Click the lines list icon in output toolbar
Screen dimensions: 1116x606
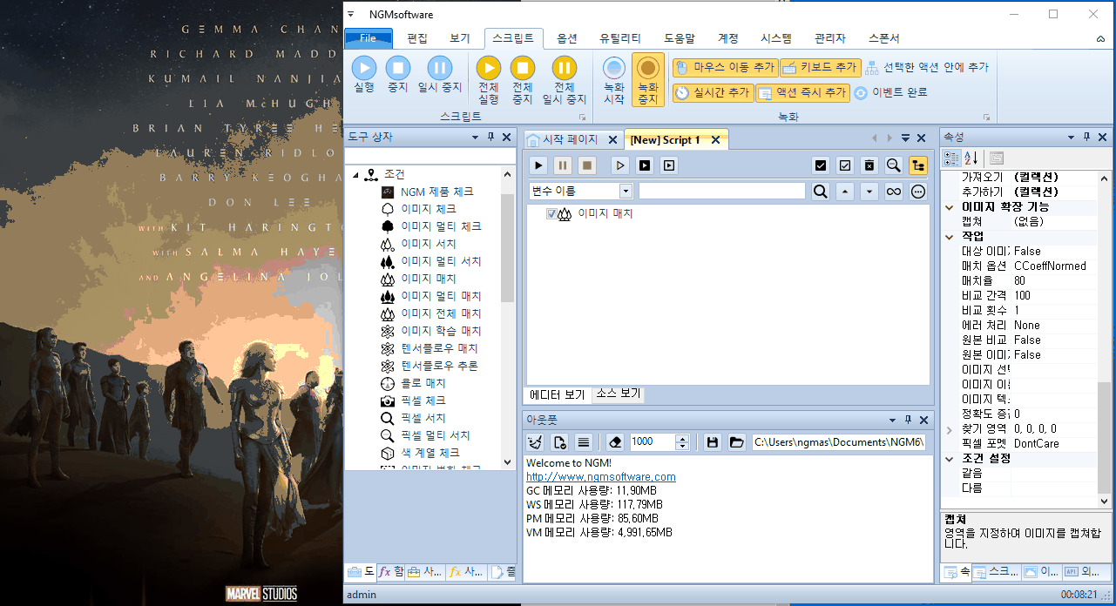(x=585, y=442)
